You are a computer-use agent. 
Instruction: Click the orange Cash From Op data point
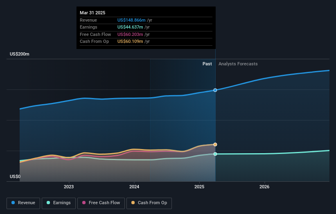(215, 145)
